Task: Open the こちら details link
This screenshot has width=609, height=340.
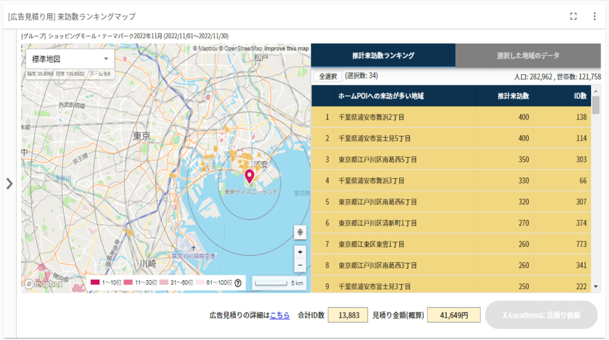Action: pyautogui.click(x=280, y=315)
